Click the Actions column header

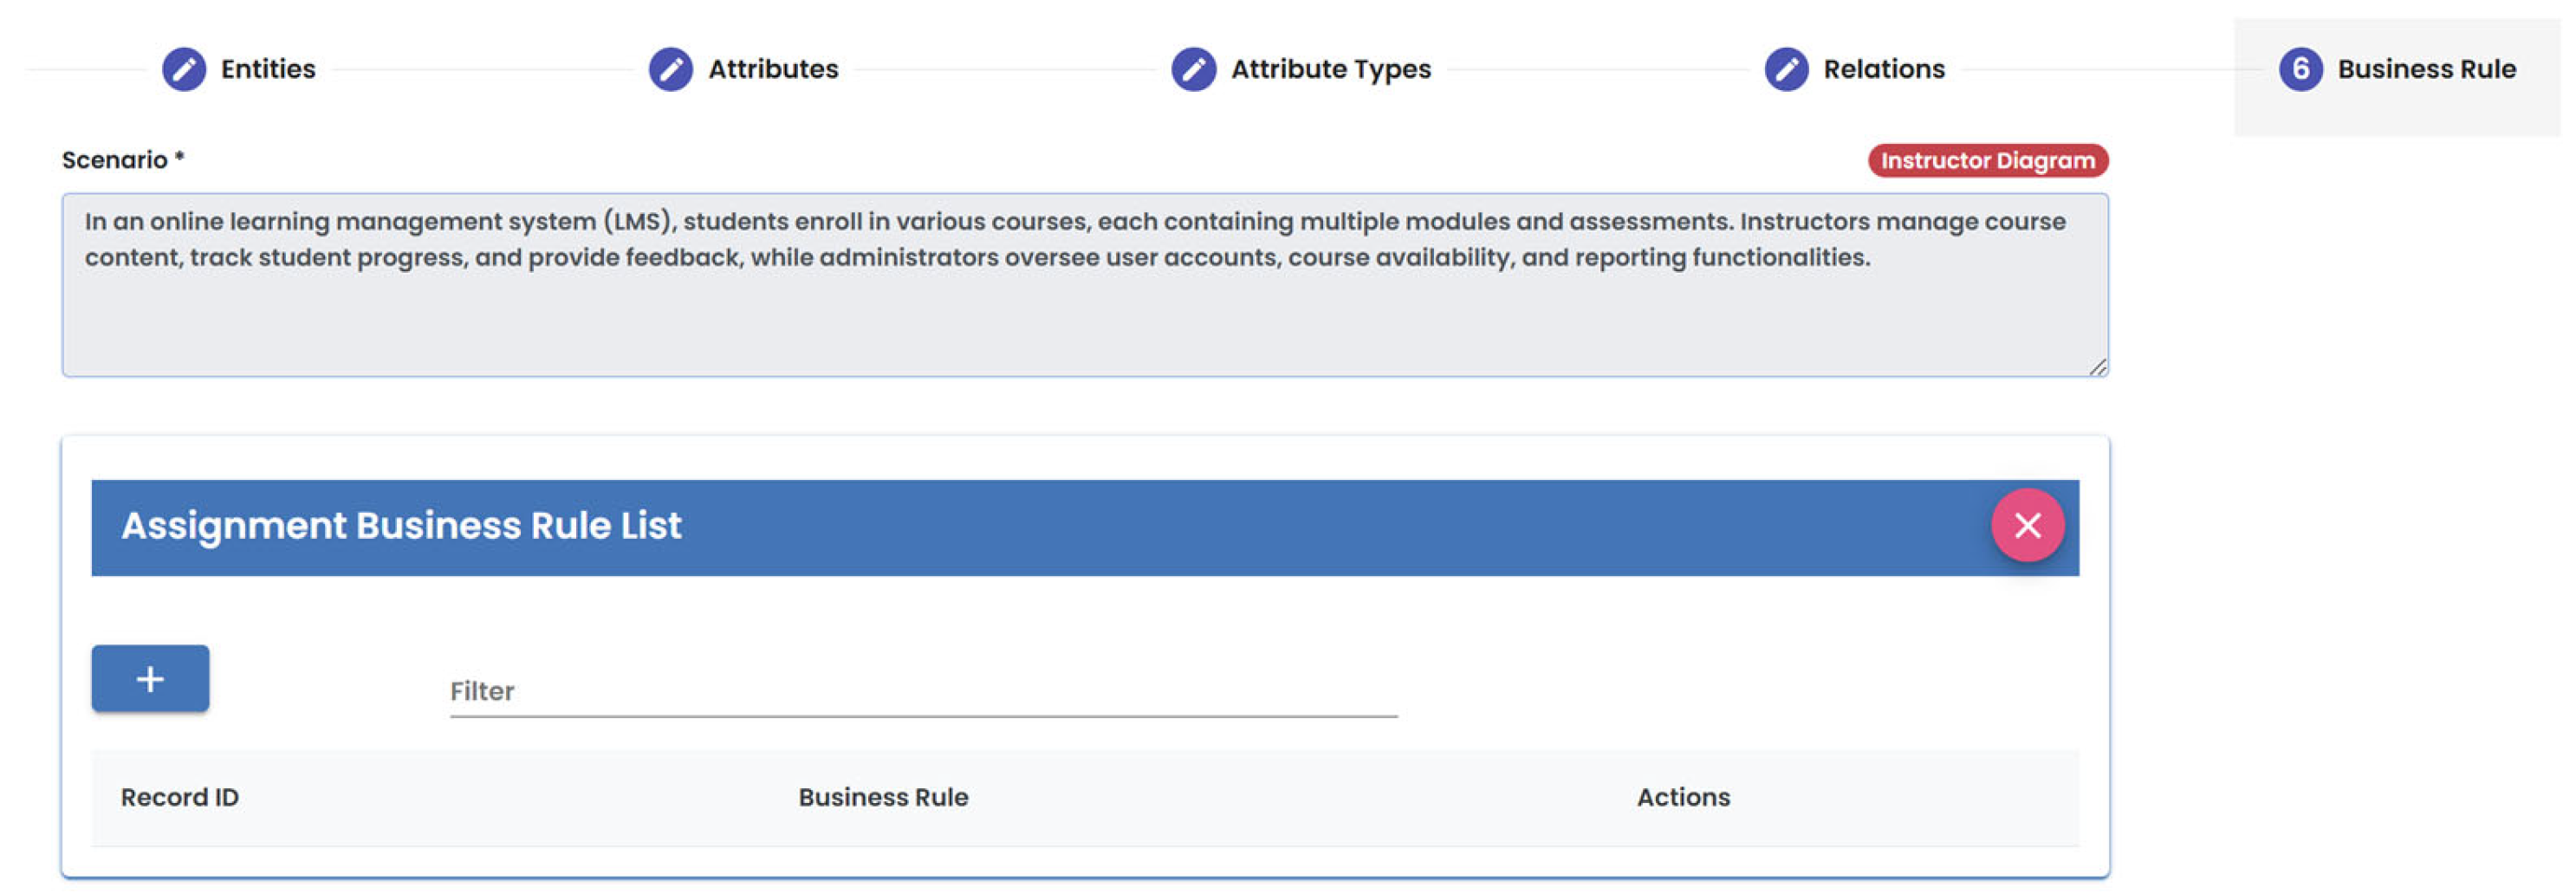click(x=1683, y=797)
